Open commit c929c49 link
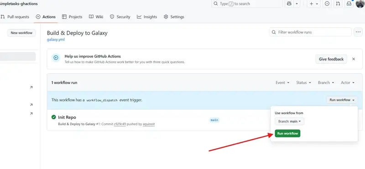The height and width of the screenshot is (169, 365). pos(120,124)
